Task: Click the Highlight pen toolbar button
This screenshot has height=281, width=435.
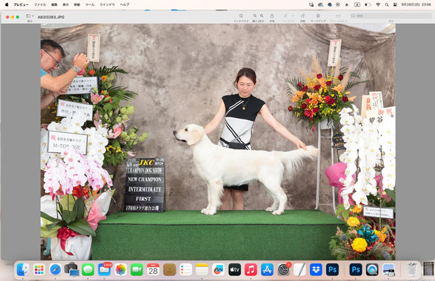Action: tap(286, 16)
